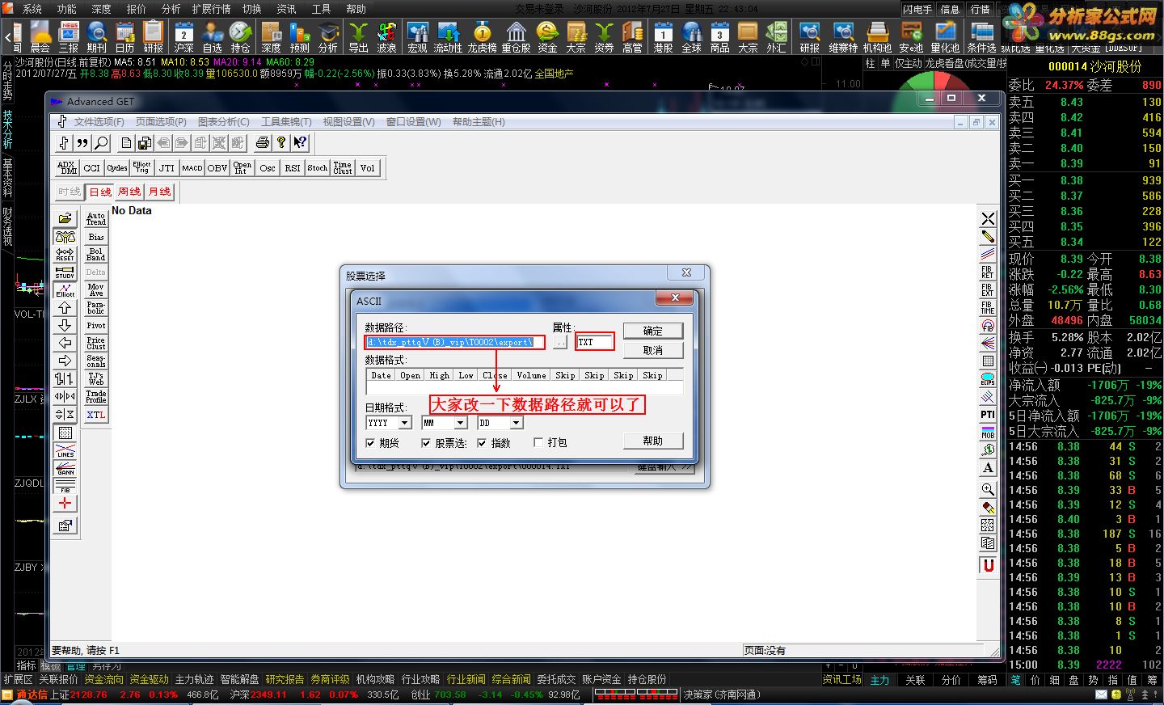Open the 波浪 wave analysis icon
1164x705 pixels.
(x=387, y=37)
